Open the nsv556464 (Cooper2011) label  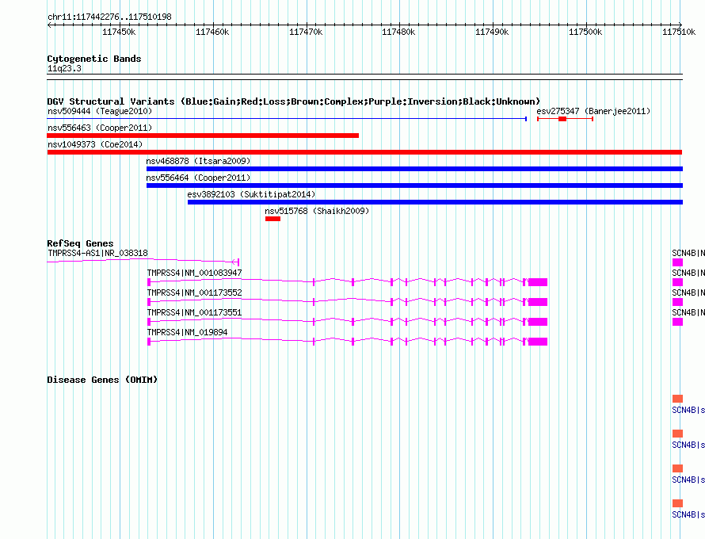point(198,178)
